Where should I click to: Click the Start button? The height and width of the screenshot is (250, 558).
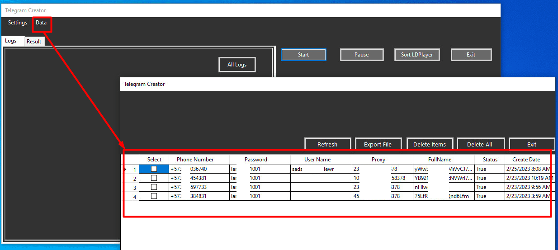(x=303, y=55)
